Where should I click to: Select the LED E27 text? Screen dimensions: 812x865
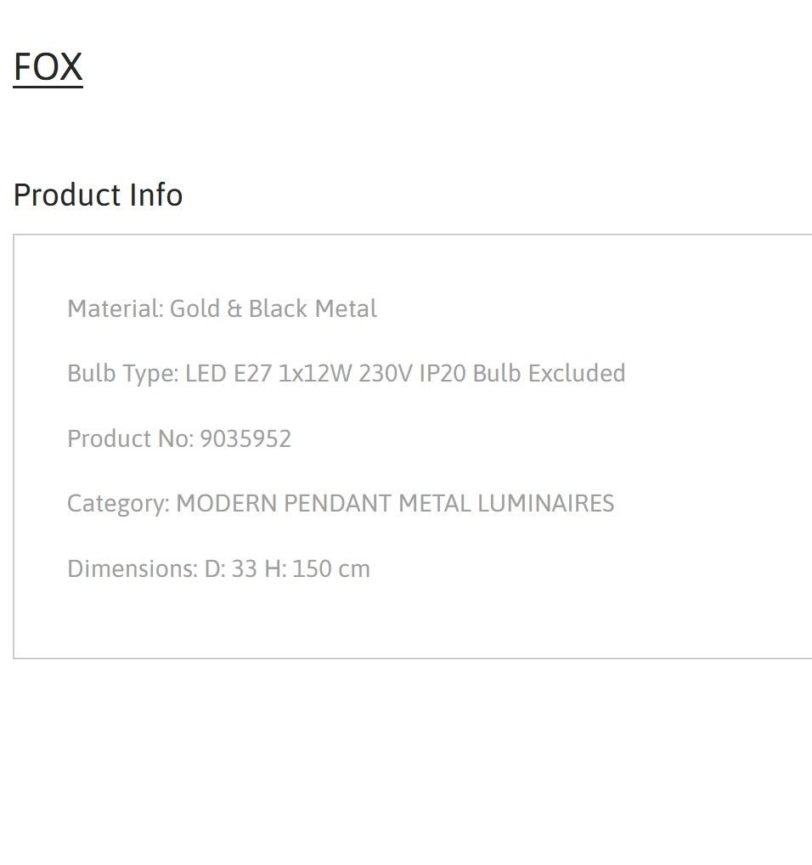[x=228, y=374]
